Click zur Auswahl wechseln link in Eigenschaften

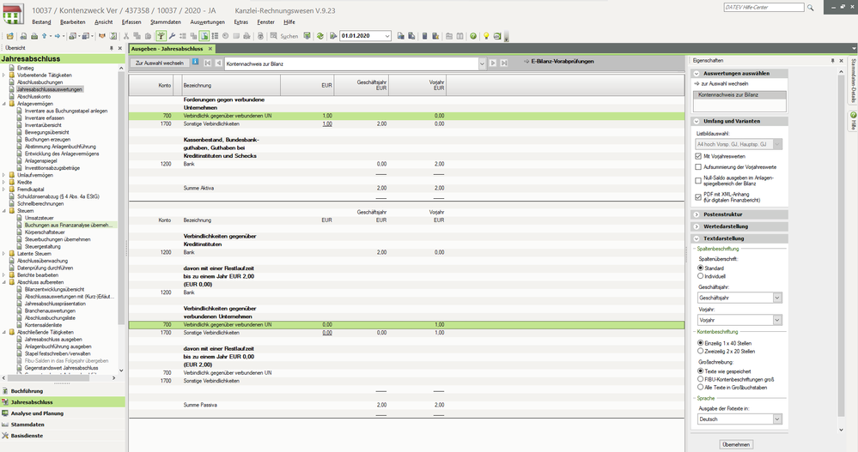[x=724, y=83]
